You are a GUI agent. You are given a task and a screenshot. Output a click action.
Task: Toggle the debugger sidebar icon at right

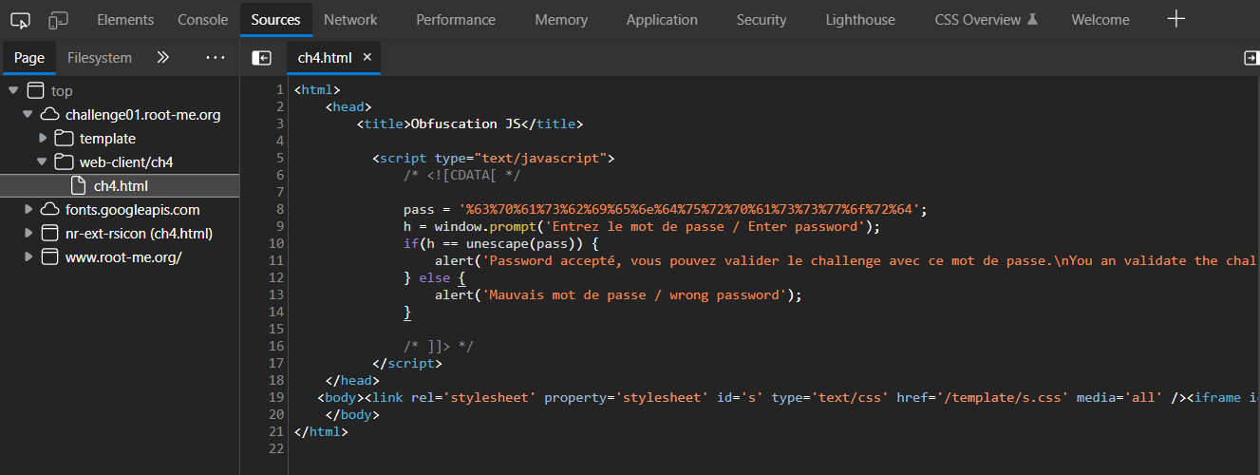coord(1251,58)
